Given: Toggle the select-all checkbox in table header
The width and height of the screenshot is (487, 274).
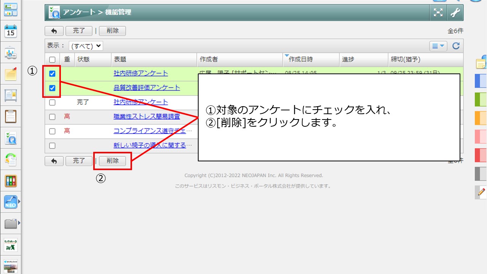Looking at the screenshot, I should (x=53, y=59).
